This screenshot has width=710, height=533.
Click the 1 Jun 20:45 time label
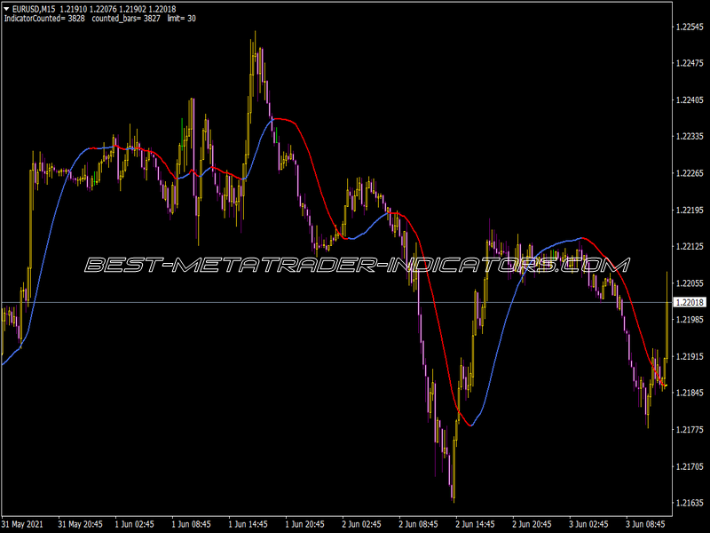click(304, 524)
